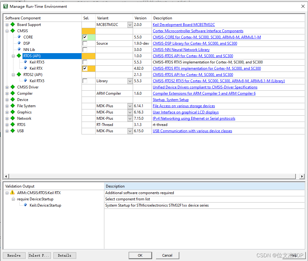The image size is (308, 261).
Task: Open File System MDK-Plus variant dropdown
Action: [x=130, y=106]
